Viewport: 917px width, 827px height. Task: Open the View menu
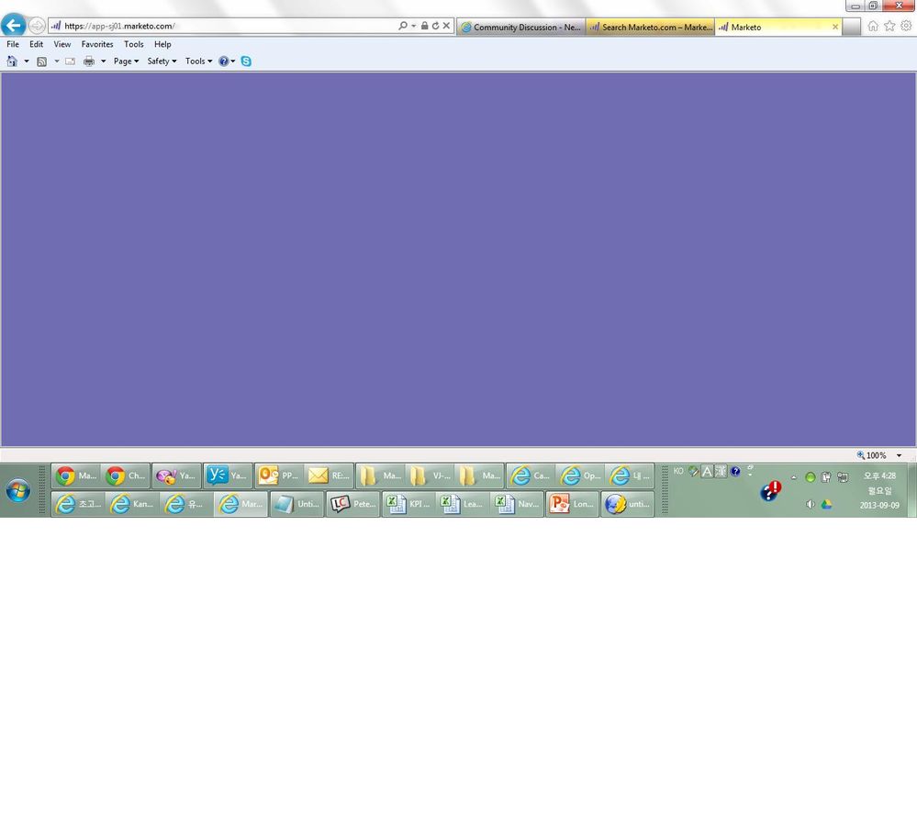click(x=62, y=44)
